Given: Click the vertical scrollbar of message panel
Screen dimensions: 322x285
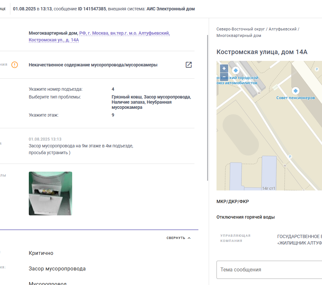Looking at the screenshot, I should 208,108.
